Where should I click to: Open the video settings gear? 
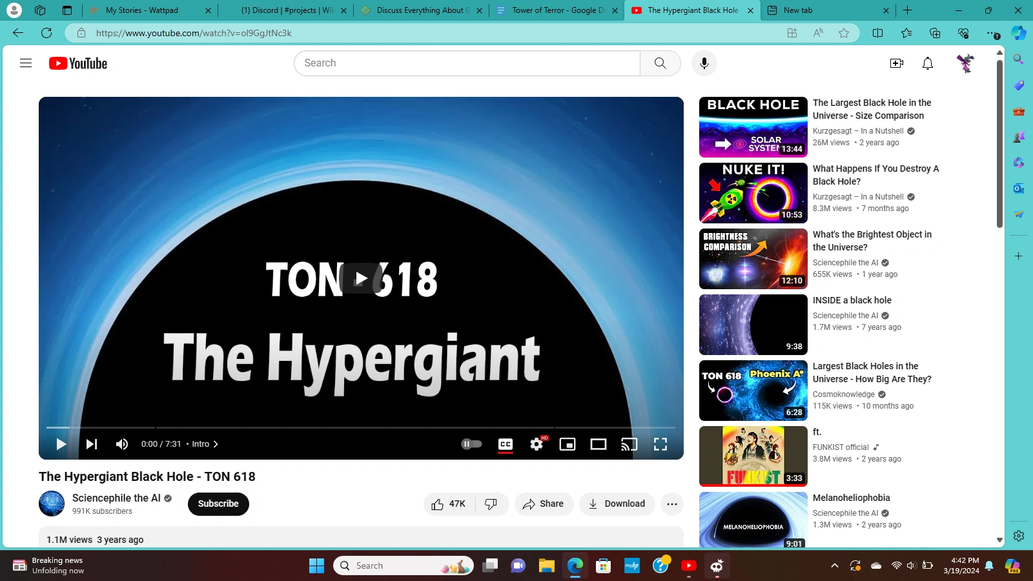(x=537, y=443)
